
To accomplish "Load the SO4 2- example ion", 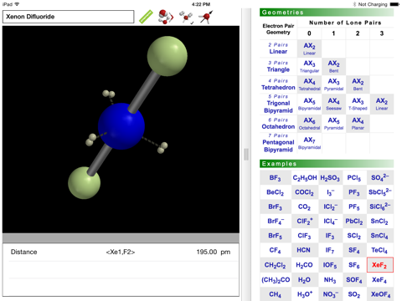I will (x=379, y=178).
